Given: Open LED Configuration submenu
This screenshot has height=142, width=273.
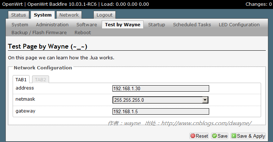Looking at the screenshot, I should click(x=239, y=25).
